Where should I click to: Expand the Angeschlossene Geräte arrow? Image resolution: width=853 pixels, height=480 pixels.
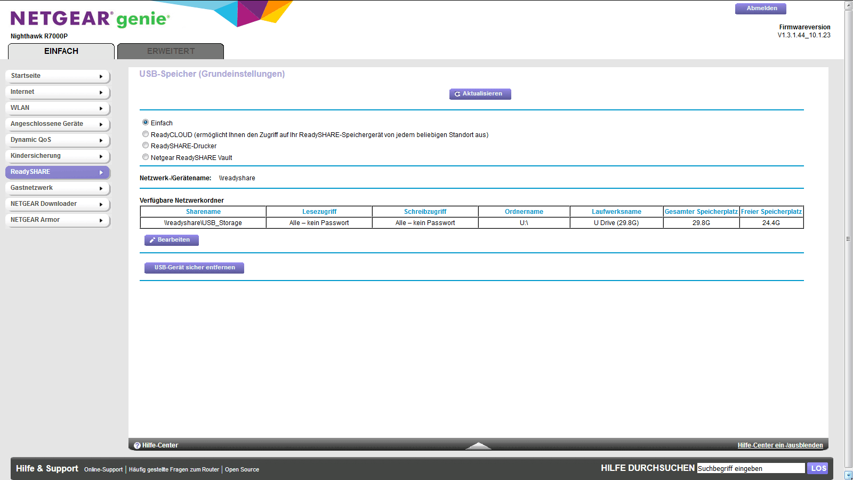[x=101, y=124]
